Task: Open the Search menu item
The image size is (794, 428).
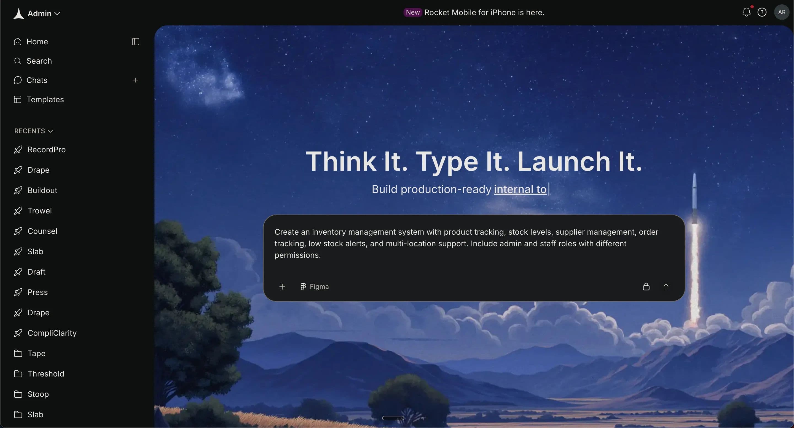Action: (x=39, y=61)
